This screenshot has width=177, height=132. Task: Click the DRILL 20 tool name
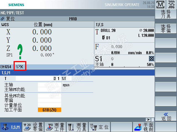point(108,31)
